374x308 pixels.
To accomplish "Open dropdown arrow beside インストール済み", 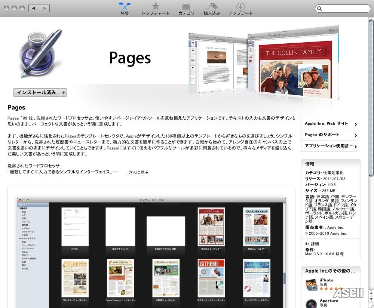I will [64, 92].
